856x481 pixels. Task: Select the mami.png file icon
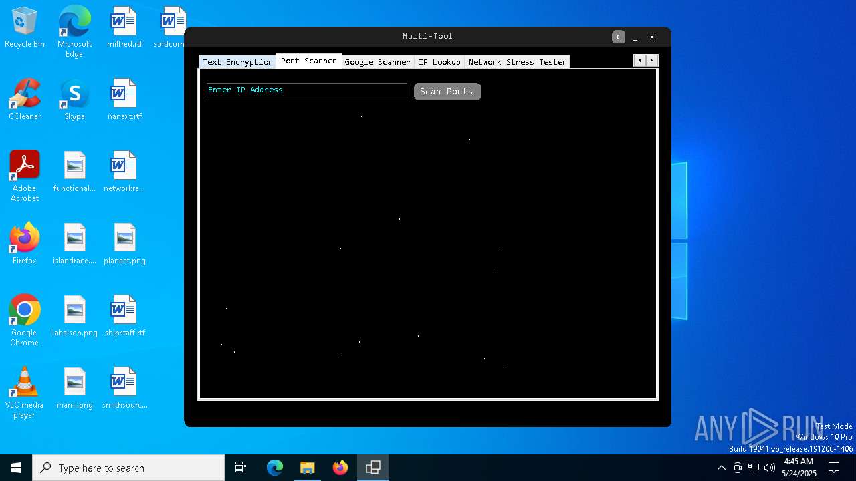click(x=74, y=389)
